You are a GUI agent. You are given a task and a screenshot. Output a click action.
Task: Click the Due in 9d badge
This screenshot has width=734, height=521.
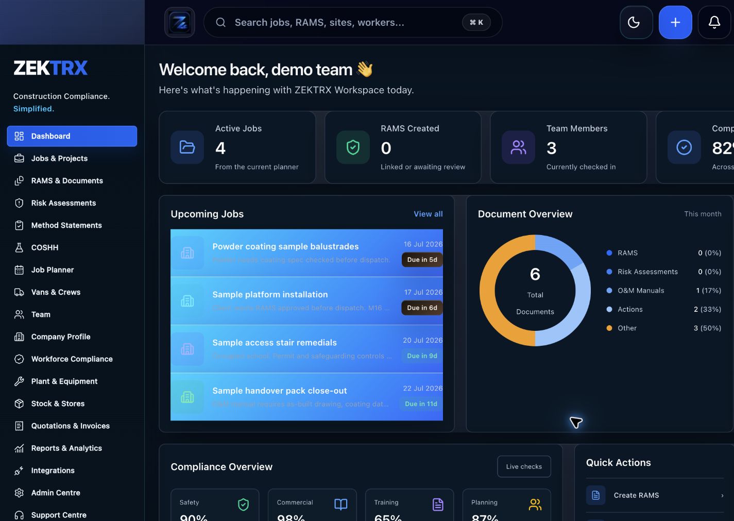point(422,356)
